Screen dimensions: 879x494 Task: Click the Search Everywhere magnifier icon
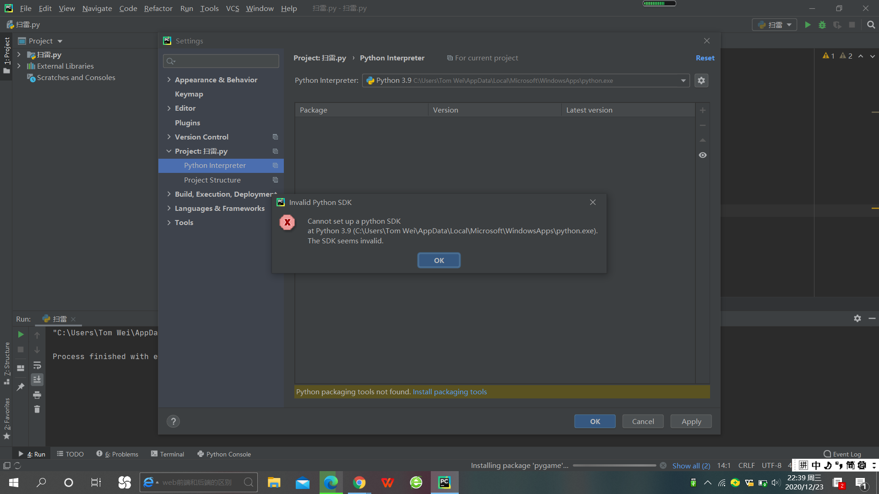point(871,25)
